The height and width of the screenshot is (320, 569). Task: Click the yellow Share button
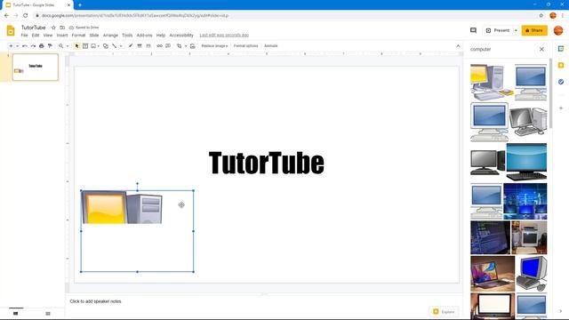[x=534, y=30]
